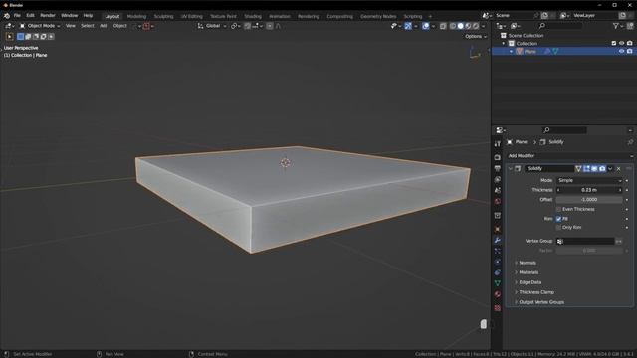Open the Add Modifier dropdown
Viewport: 637px width, 358px height.
click(570, 156)
